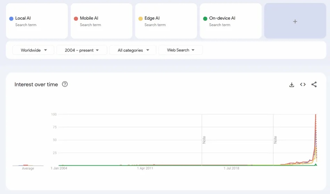Image resolution: width=330 pixels, height=194 pixels.
Task: Click the Average bar chart
Action: 28,165
